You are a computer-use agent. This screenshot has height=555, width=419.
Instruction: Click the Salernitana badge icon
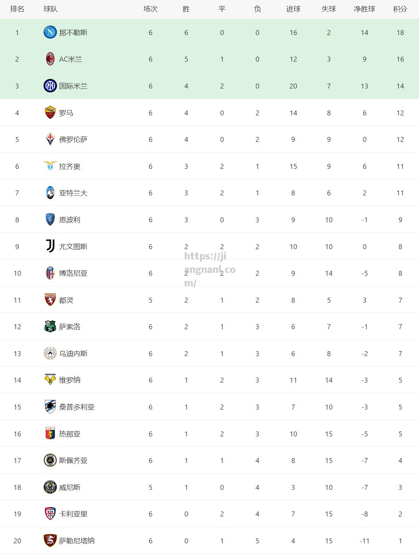[50, 540]
